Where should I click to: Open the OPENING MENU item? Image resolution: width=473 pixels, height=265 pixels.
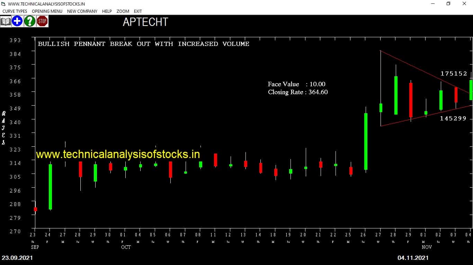[x=47, y=11]
